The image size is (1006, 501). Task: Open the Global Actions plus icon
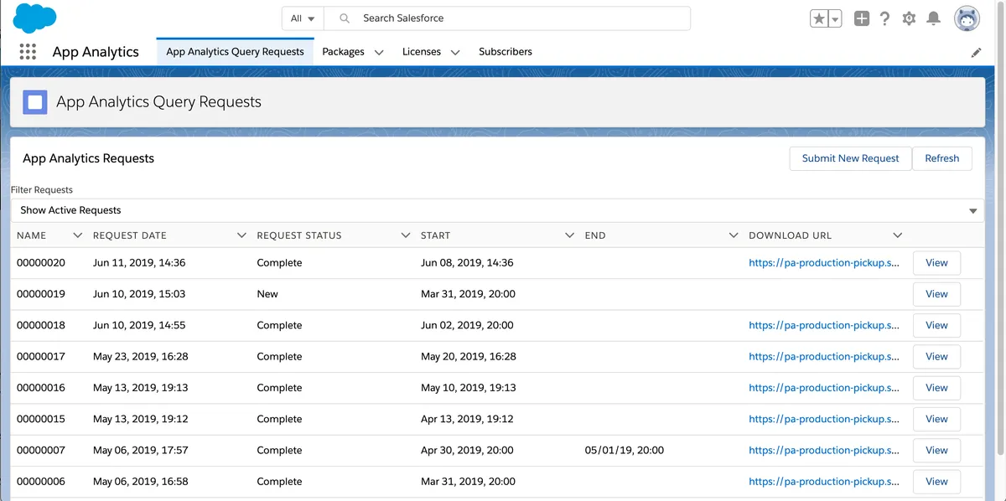pos(862,18)
